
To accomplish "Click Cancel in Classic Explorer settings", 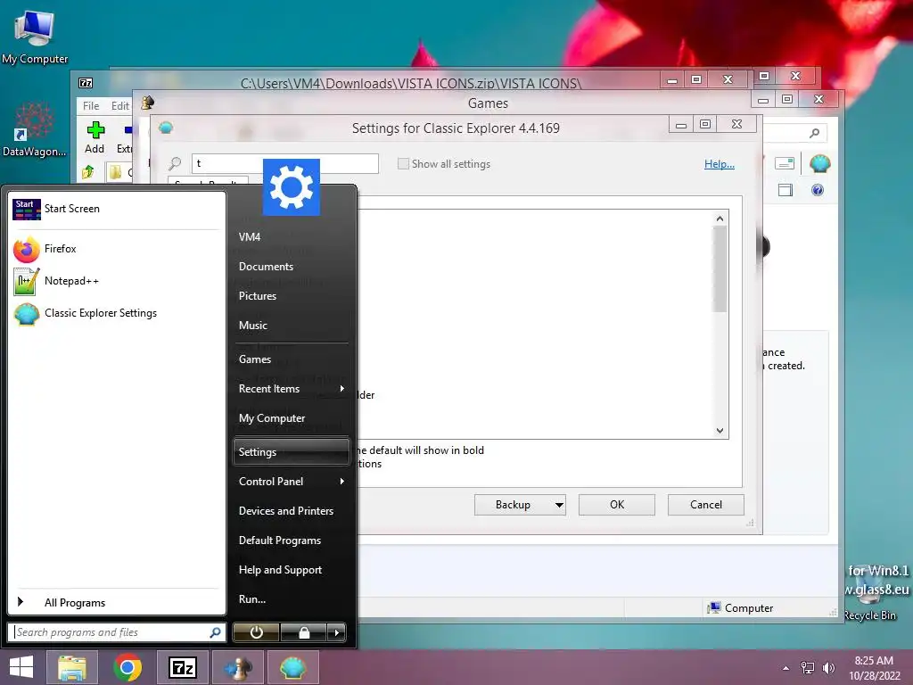I will click(x=706, y=505).
